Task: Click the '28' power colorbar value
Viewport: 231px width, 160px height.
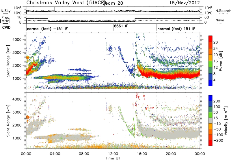Action: (x=215, y=42)
